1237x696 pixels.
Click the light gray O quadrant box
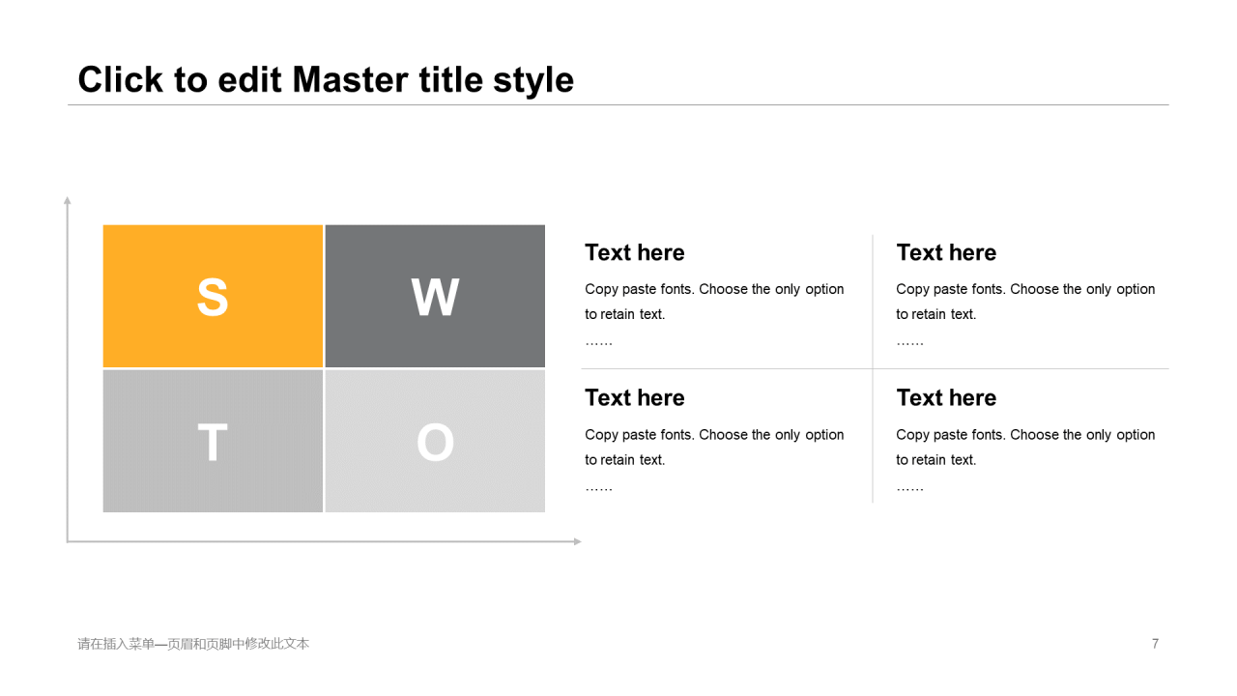435,441
